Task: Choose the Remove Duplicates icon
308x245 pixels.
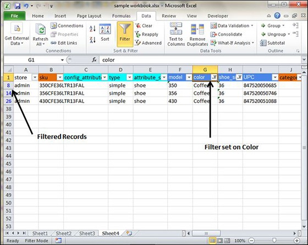Action: 197,34
